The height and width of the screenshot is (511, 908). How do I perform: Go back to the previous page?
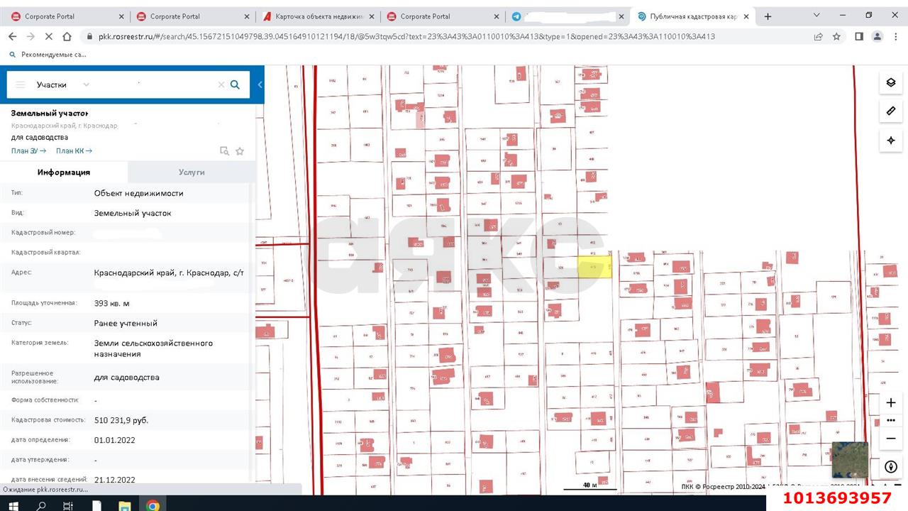pos(12,37)
